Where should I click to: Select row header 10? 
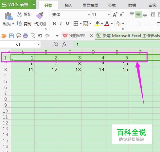[x=6, y=111]
